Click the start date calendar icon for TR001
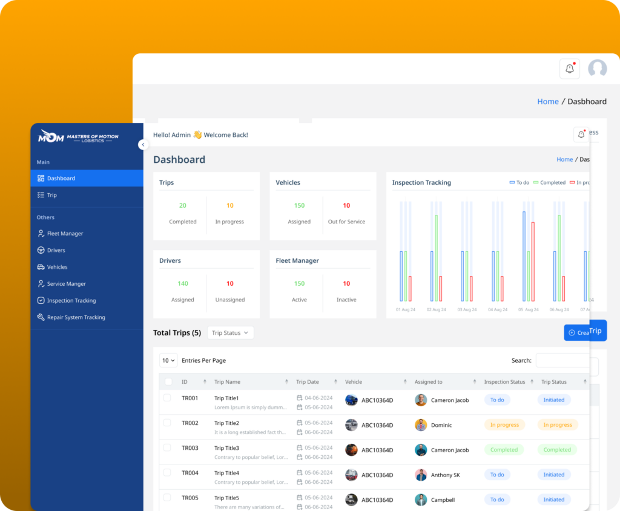 pyautogui.click(x=300, y=398)
